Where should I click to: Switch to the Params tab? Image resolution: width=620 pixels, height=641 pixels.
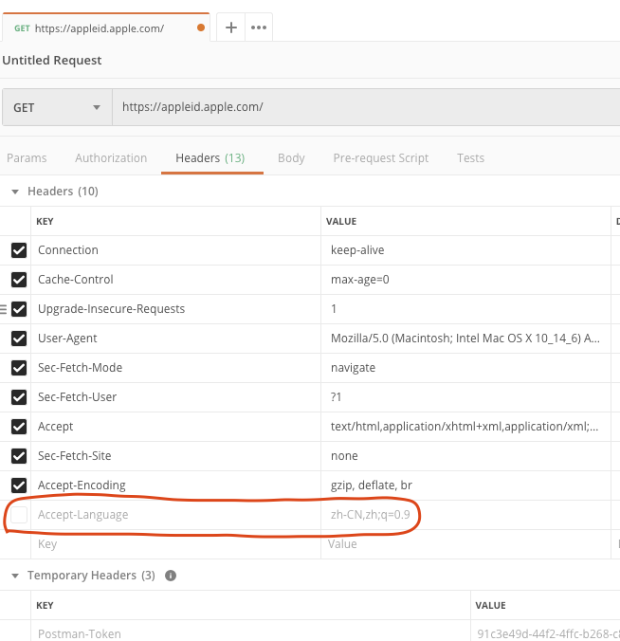tap(27, 157)
